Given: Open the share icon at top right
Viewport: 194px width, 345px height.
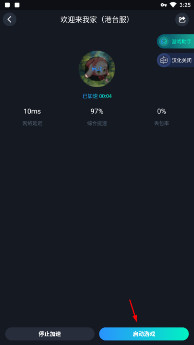Looking at the screenshot, I should (182, 19).
